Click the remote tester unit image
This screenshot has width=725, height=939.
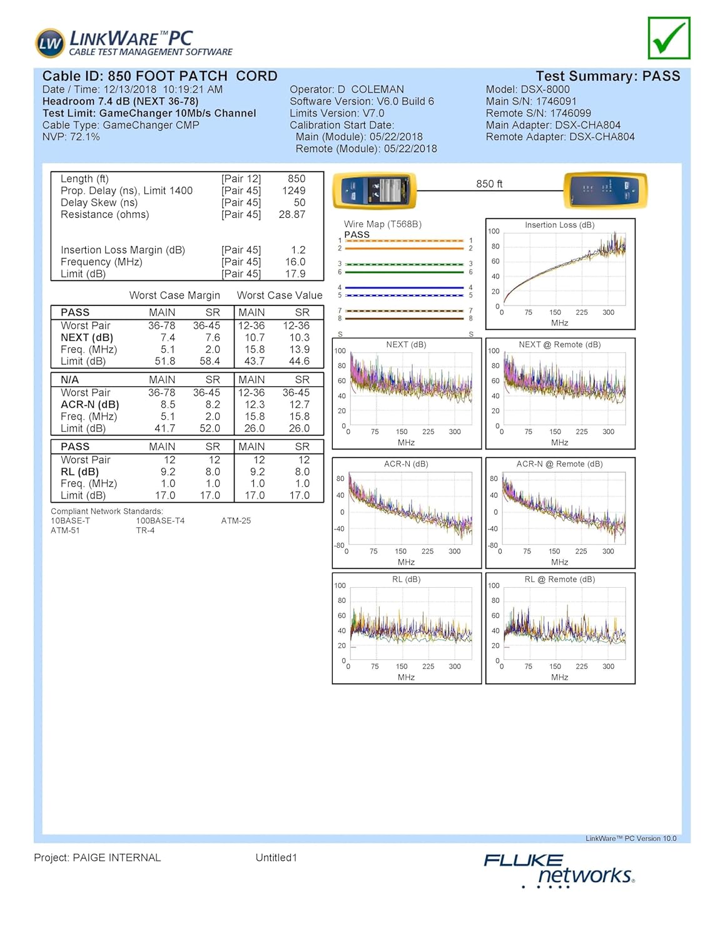pyautogui.click(x=606, y=190)
